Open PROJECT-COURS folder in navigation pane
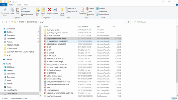The image size is (178, 100). tap(13, 45)
